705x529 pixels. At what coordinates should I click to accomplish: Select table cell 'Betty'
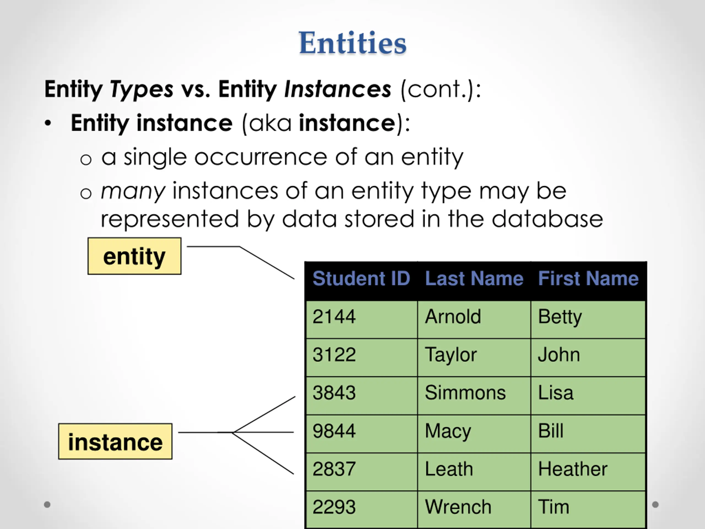point(588,320)
